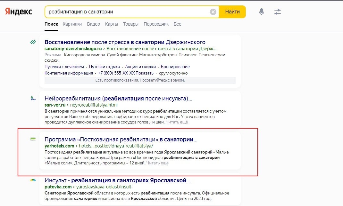Click favicon of putevka.com result
The height and width of the screenshot is (206, 343).
[33, 180]
